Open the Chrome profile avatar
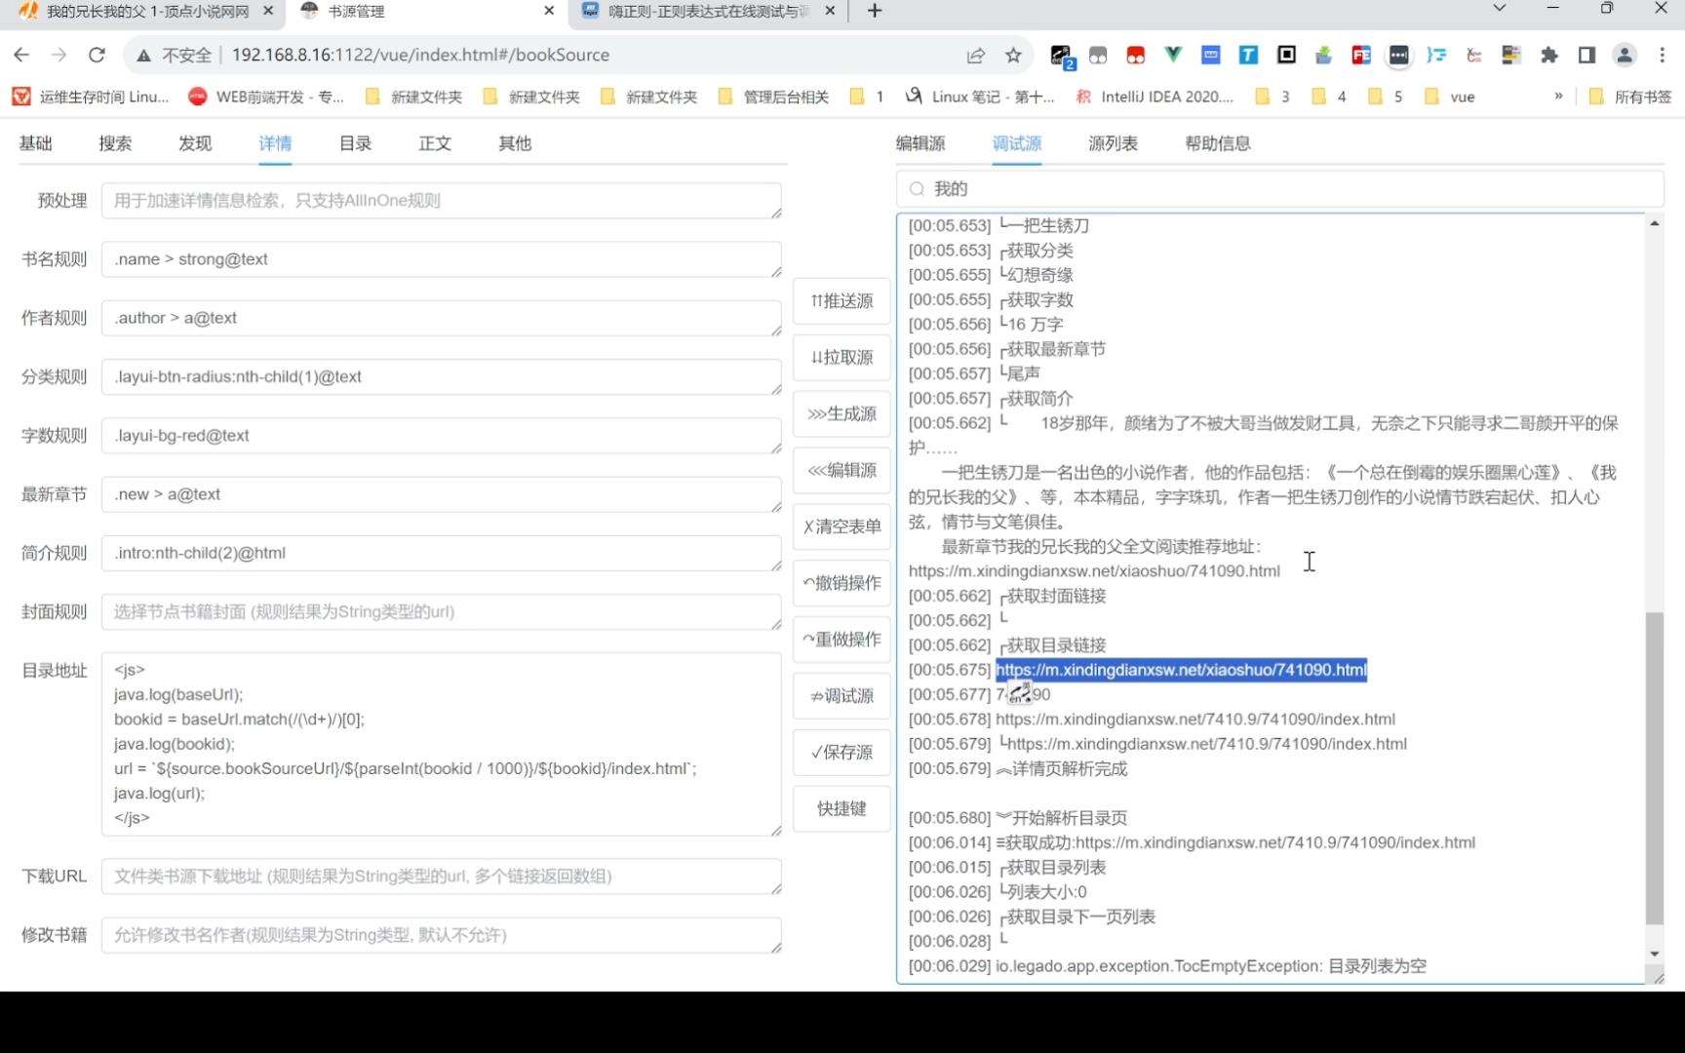Image resolution: width=1685 pixels, height=1053 pixels. point(1625,56)
